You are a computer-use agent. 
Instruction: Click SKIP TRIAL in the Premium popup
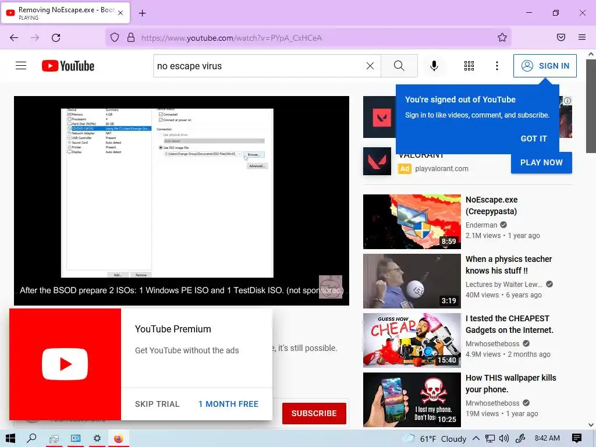tap(157, 404)
